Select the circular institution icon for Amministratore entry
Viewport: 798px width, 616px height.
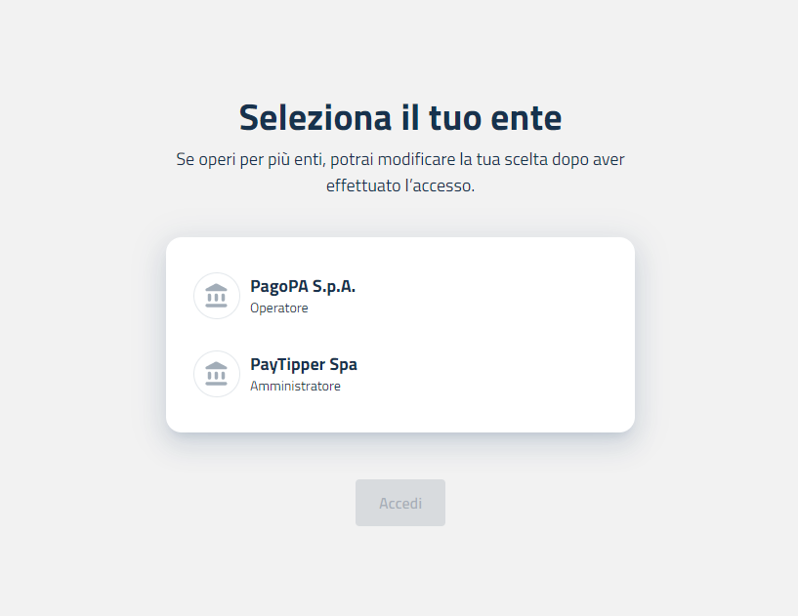216,374
